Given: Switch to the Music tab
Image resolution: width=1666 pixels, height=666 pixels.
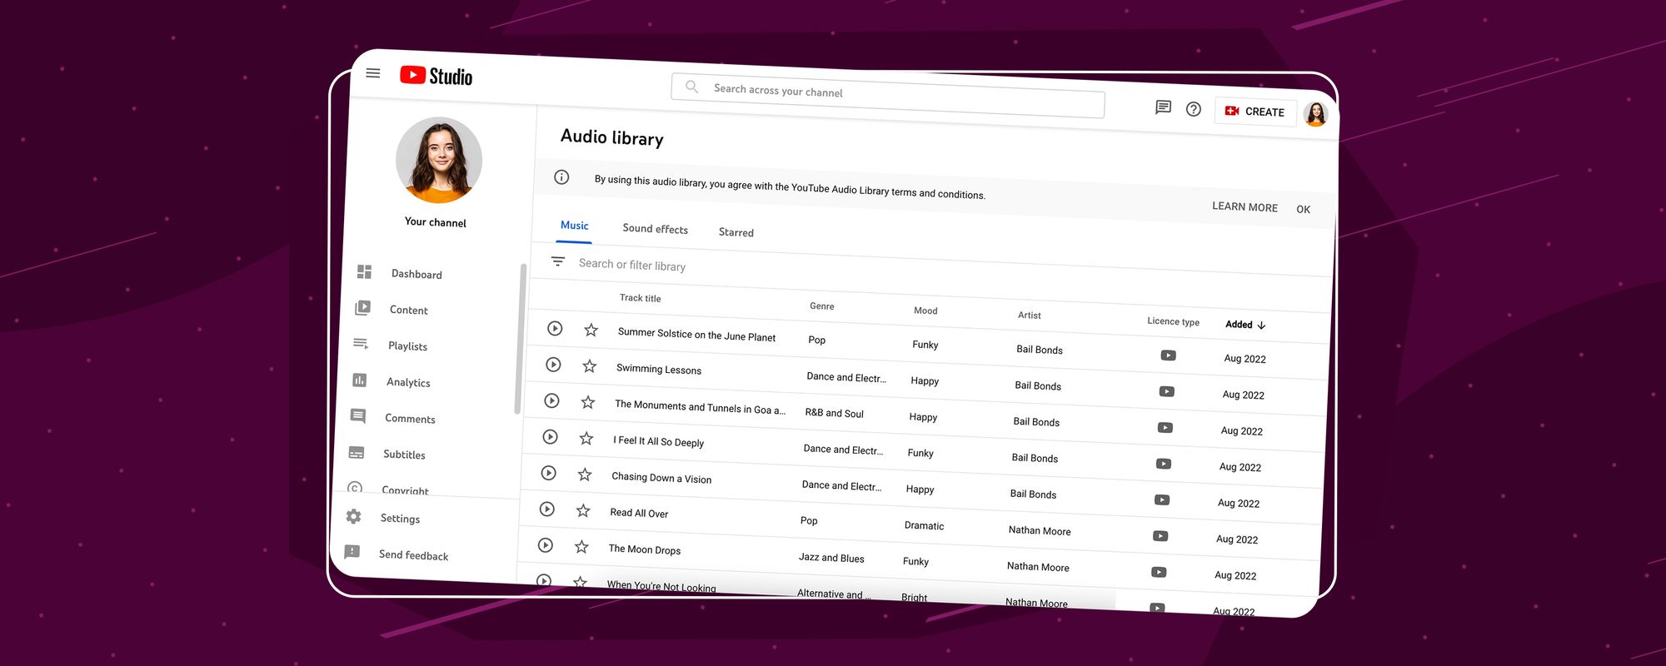Looking at the screenshot, I should (x=574, y=226).
